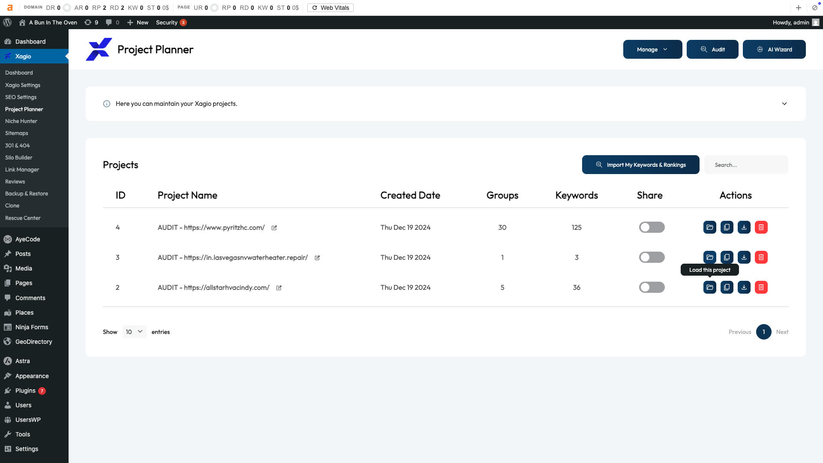Screen dimensions: 823x463
Task: Open Rescue Center submenu item
Action: [x=23, y=218]
